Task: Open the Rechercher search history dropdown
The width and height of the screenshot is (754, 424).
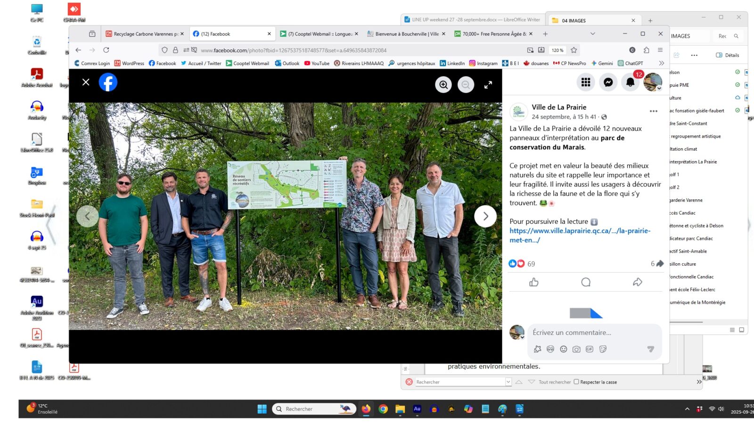Action: pyautogui.click(x=508, y=382)
